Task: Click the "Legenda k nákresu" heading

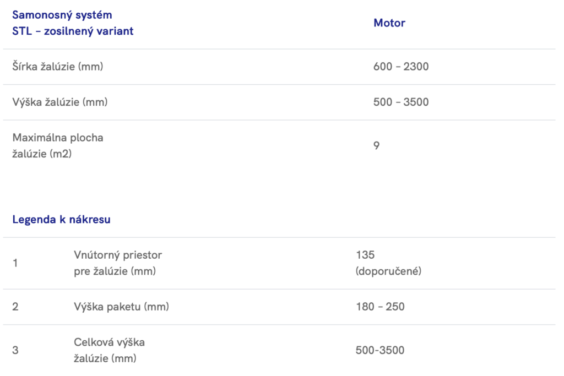Action: click(x=61, y=220)
